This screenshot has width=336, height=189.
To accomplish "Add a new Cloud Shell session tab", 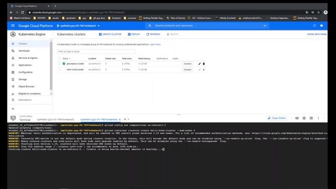I will (125, 119).
